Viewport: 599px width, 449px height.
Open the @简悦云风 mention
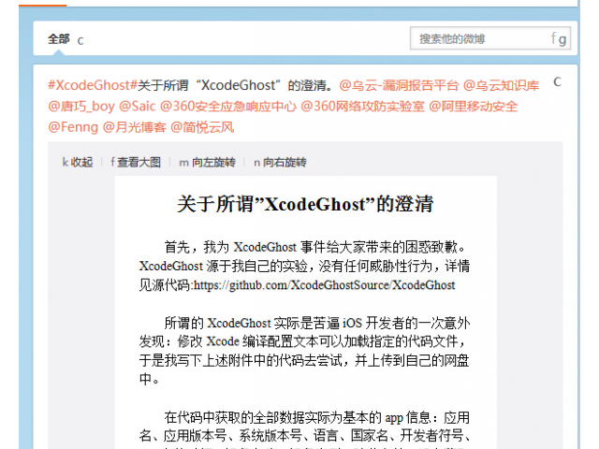(202, 127)
